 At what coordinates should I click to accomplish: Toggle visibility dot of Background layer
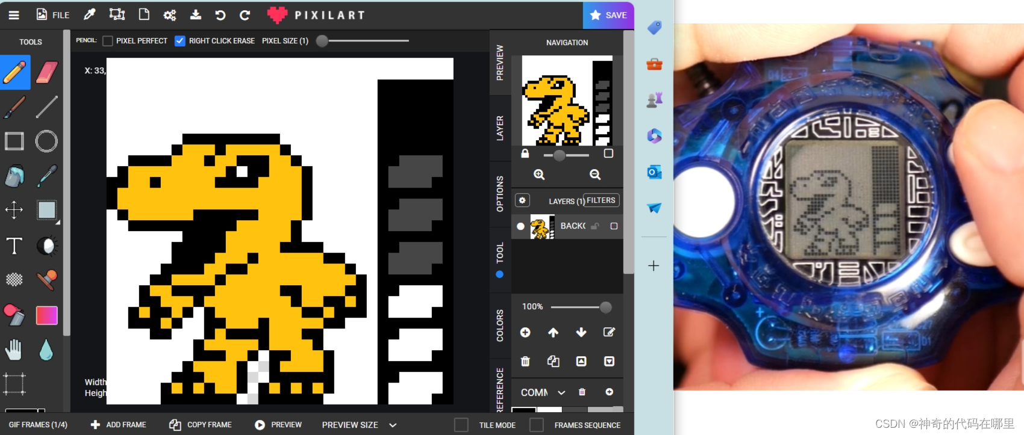520,226
